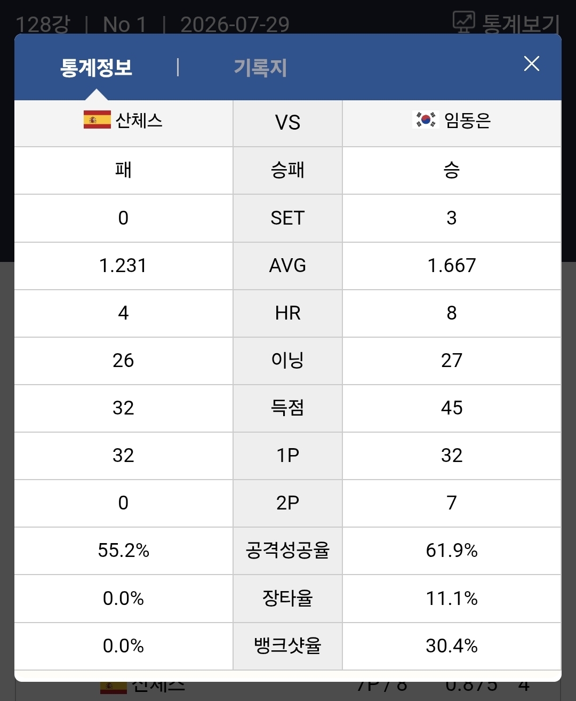This screenshot has width=576, height=701.
Task: Click the South Korea flag beside 임동은
Action: 426,120
